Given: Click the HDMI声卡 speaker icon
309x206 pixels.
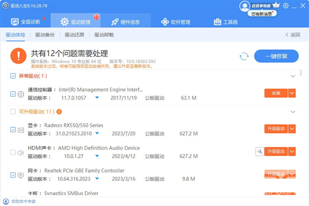Looking at the screenshot, I should (21, 152).
